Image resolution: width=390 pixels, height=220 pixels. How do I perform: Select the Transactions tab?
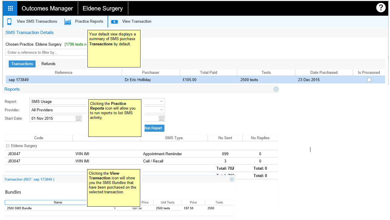22,64
